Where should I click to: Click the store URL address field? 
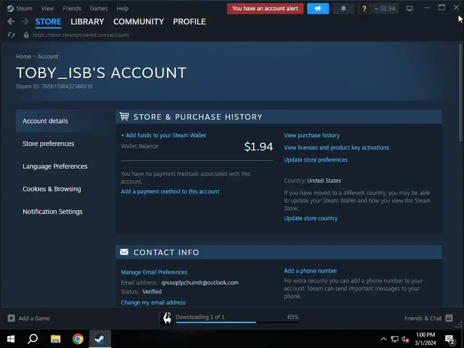81,35
